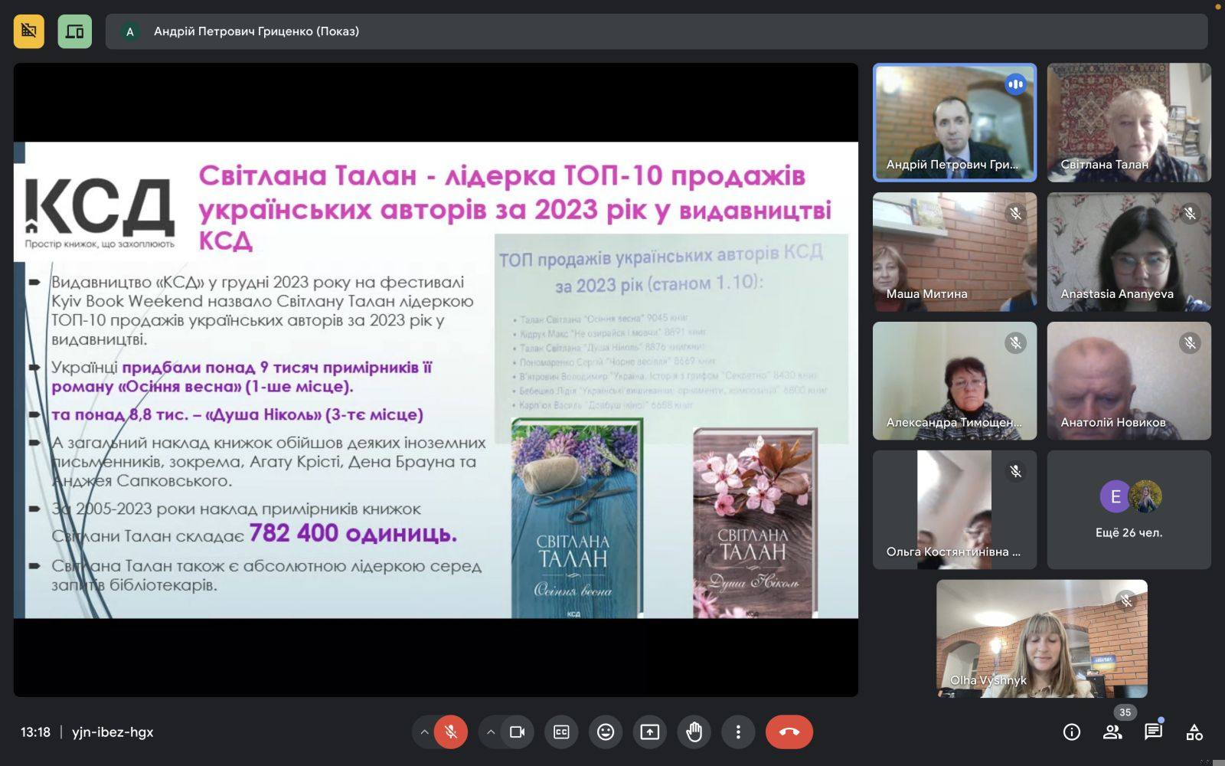Open the emoji reactions button
This screenshot has width=1225, height=766.
[606, 732]
